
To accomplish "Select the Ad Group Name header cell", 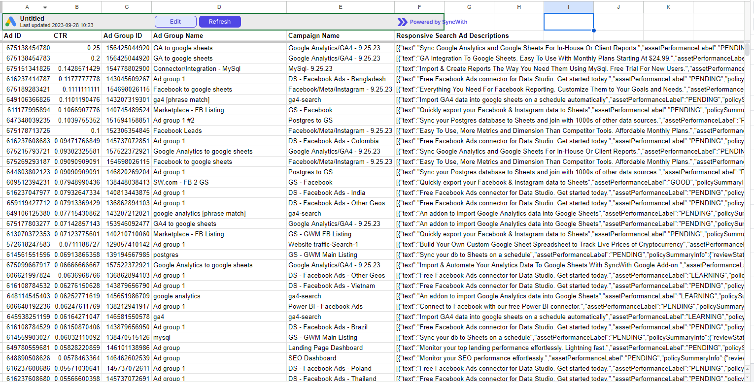I will click(x=178, y=36).
